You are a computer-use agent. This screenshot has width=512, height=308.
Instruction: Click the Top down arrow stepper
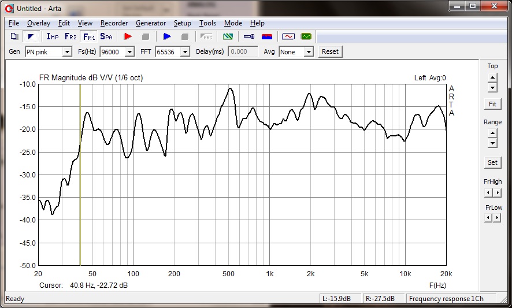pyautogui.click(x=492, y=87)
